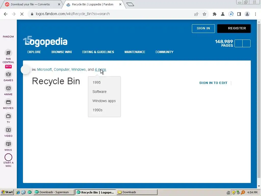This screenshot has width=261, height=196.
Task: Close the Convertio tab
Action: pos(59,5)
